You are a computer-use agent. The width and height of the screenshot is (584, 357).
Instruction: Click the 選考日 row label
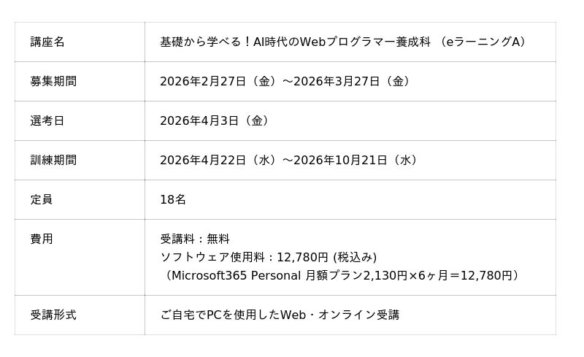[x=47, y=121]
